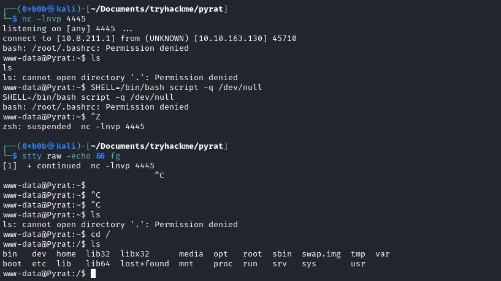This screenshot has width=501, height=281.
Task: Click the ^Z suspend character after the prompt
Action: click(96, 117)
